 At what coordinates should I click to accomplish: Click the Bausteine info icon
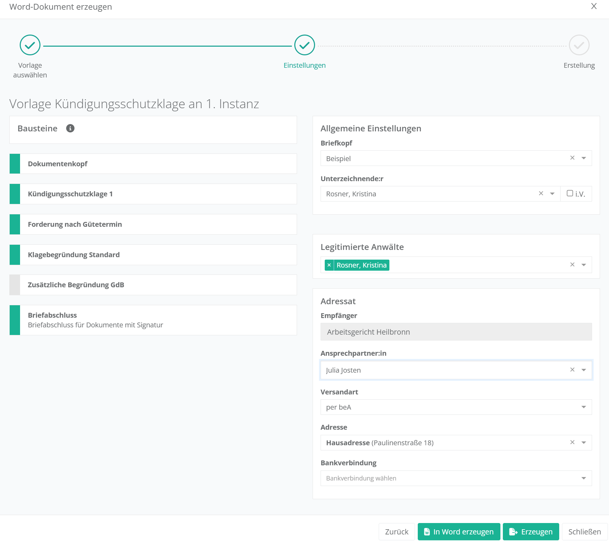70,128
